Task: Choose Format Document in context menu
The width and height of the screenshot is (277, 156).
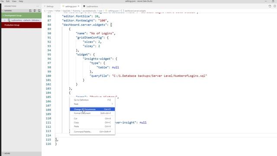Action: pos(92,113)
